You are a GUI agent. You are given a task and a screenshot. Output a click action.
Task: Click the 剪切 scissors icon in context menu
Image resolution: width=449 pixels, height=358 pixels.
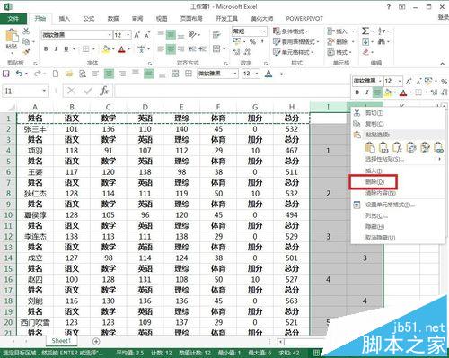[x=357, y=113]
